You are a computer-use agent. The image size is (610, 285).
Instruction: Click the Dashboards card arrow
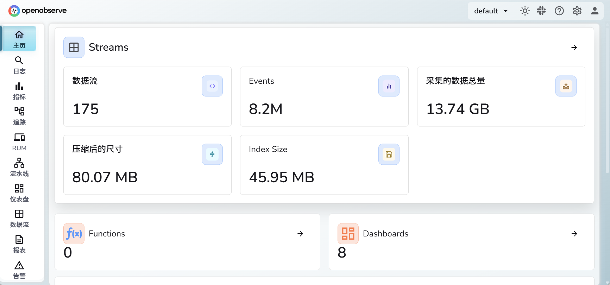pos(574,234)
